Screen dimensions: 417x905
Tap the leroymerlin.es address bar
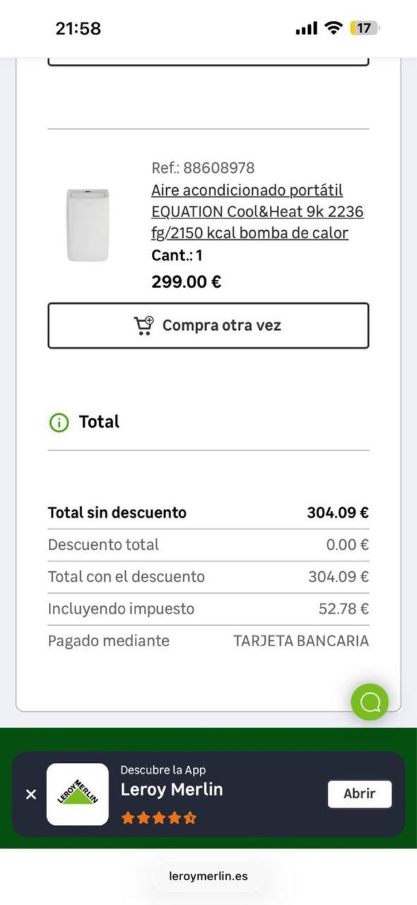[x=208, y=876]
